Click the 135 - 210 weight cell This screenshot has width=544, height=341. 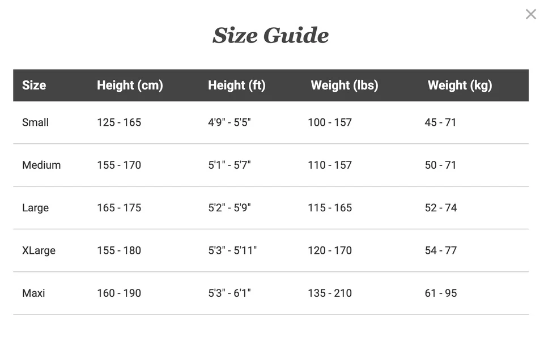tap(330, 293)
